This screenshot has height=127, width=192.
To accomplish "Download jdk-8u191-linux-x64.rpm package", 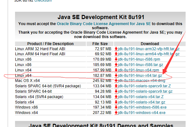I will [138, 70].
